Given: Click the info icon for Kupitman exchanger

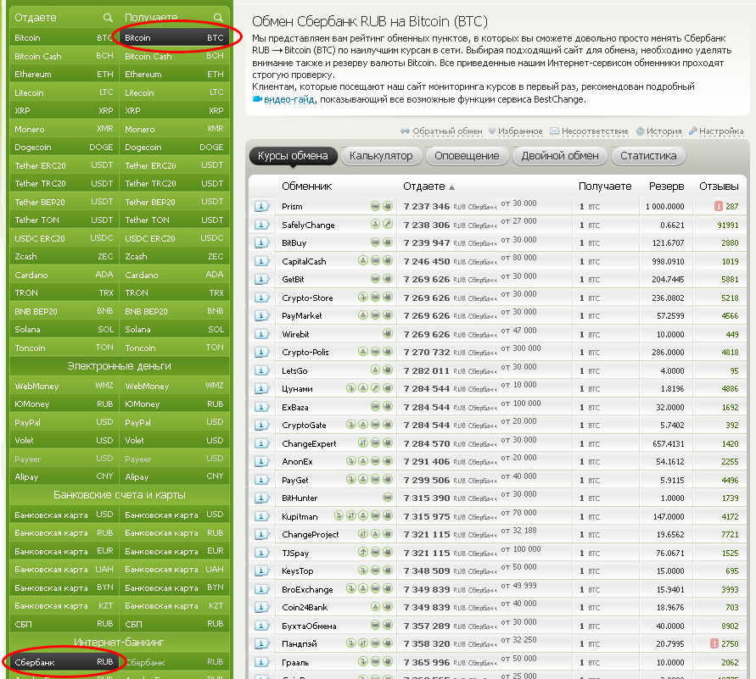Looking at the screenshot, I should pos(262,516).
